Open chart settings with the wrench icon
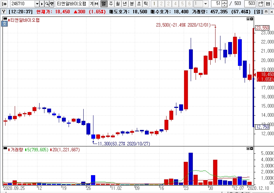Screen dimensions: 274x193 4,12
